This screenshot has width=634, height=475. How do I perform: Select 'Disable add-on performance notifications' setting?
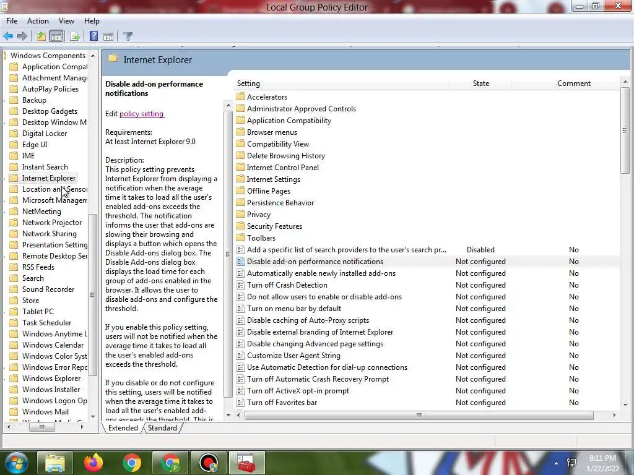pyautogui.click(x=315, y=262)
